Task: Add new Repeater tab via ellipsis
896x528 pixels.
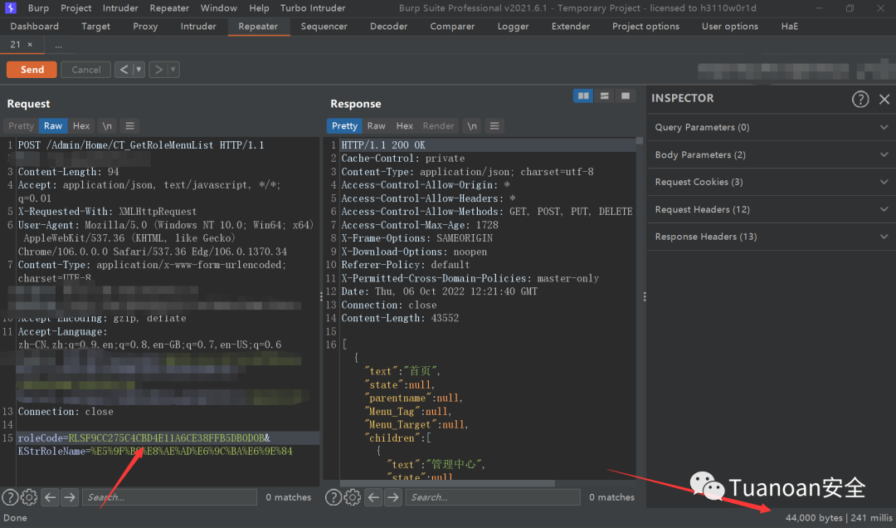Action: point(58,45)
